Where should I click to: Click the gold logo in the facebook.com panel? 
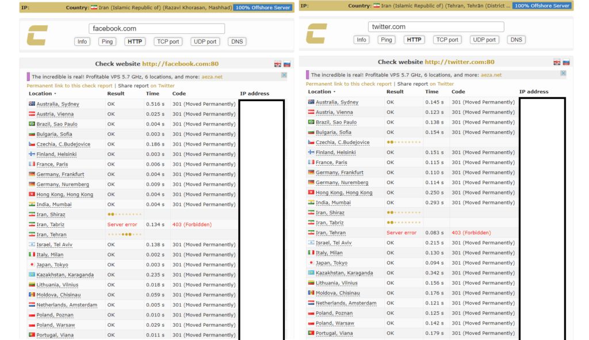click(38, 36)
